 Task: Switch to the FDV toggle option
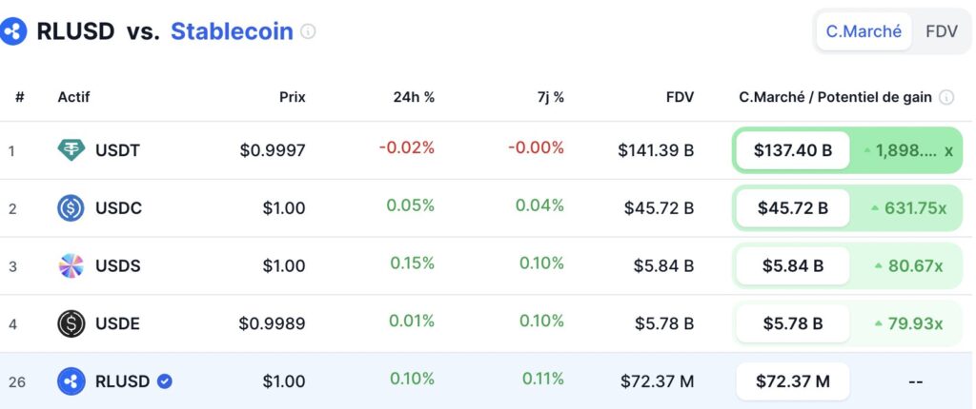[941, 31]
